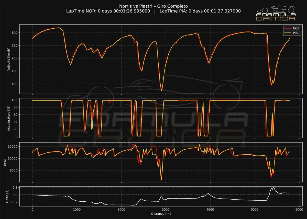
Task: Click the lowest speed point in the speed chart
Action: (x=161, y=90)
